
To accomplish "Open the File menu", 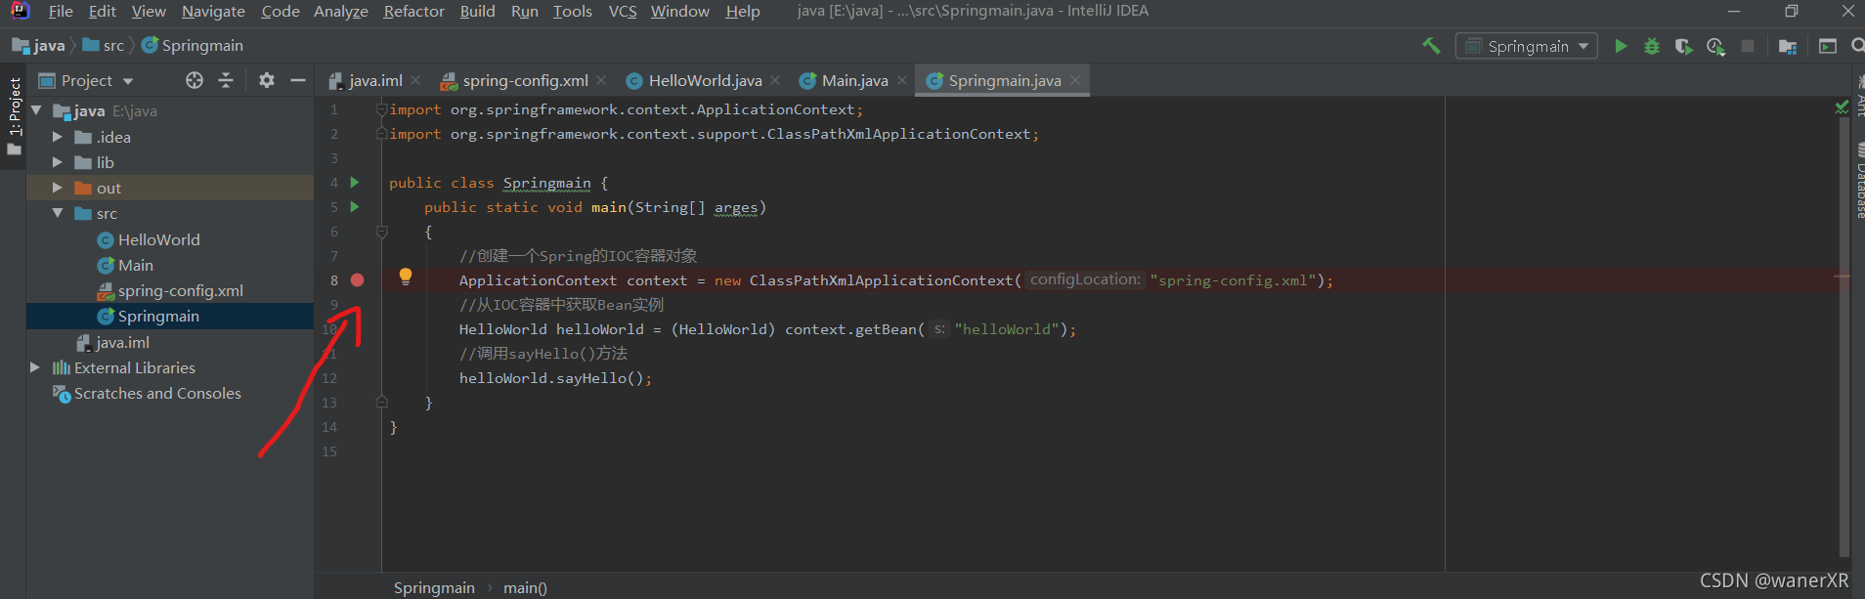I will (x=61, y=12).
